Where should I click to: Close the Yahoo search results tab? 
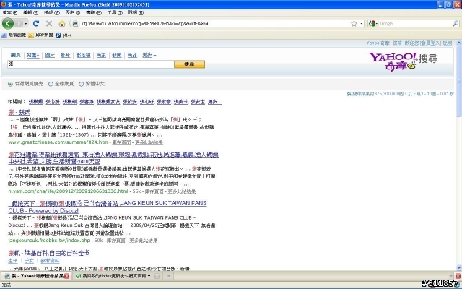[x=67, y=276]
